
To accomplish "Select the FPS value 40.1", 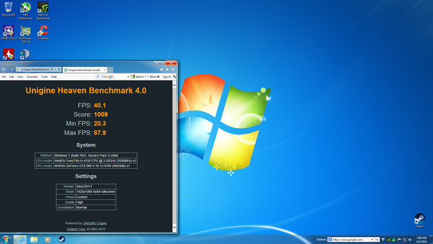I will tap(99, 106).
